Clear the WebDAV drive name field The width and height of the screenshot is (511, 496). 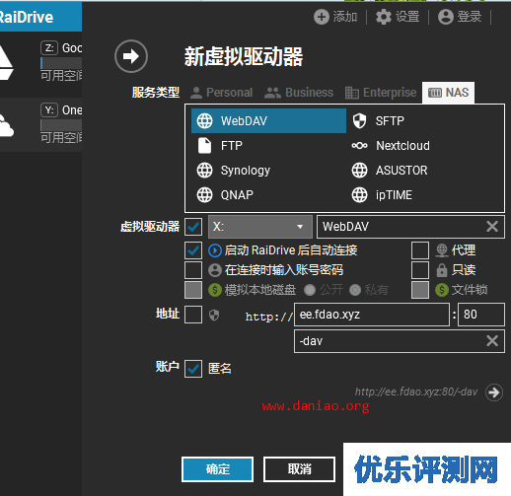(x=492, y=226)
